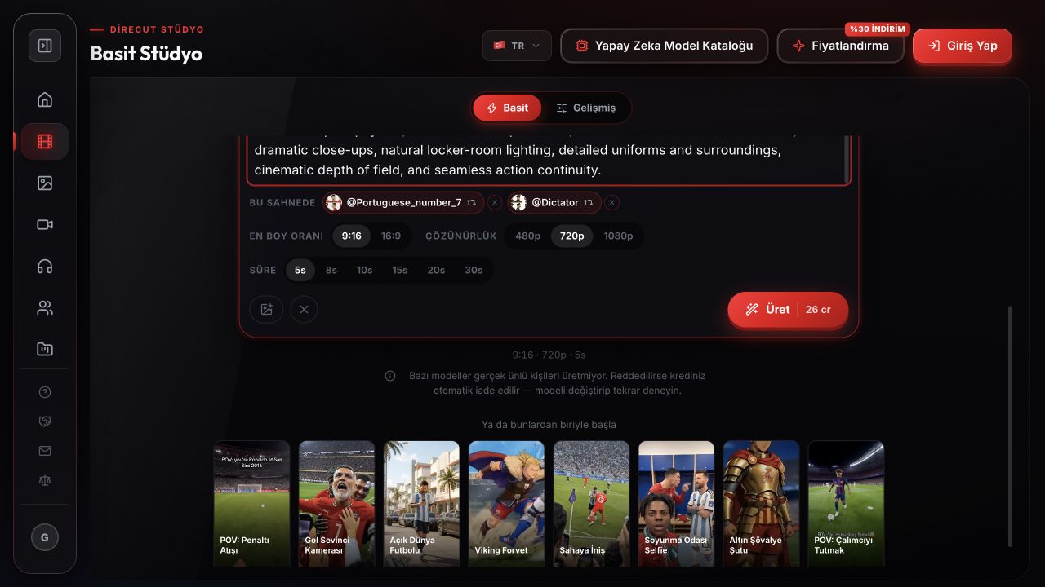Swap the @Dictator character icon
The width and height of the screenshot is (1045, 587).
(588, 202)
